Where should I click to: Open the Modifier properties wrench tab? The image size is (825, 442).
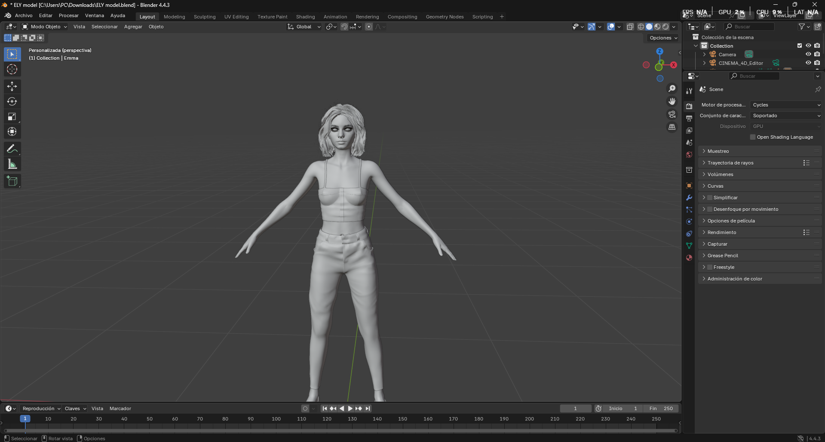(689, 198)
